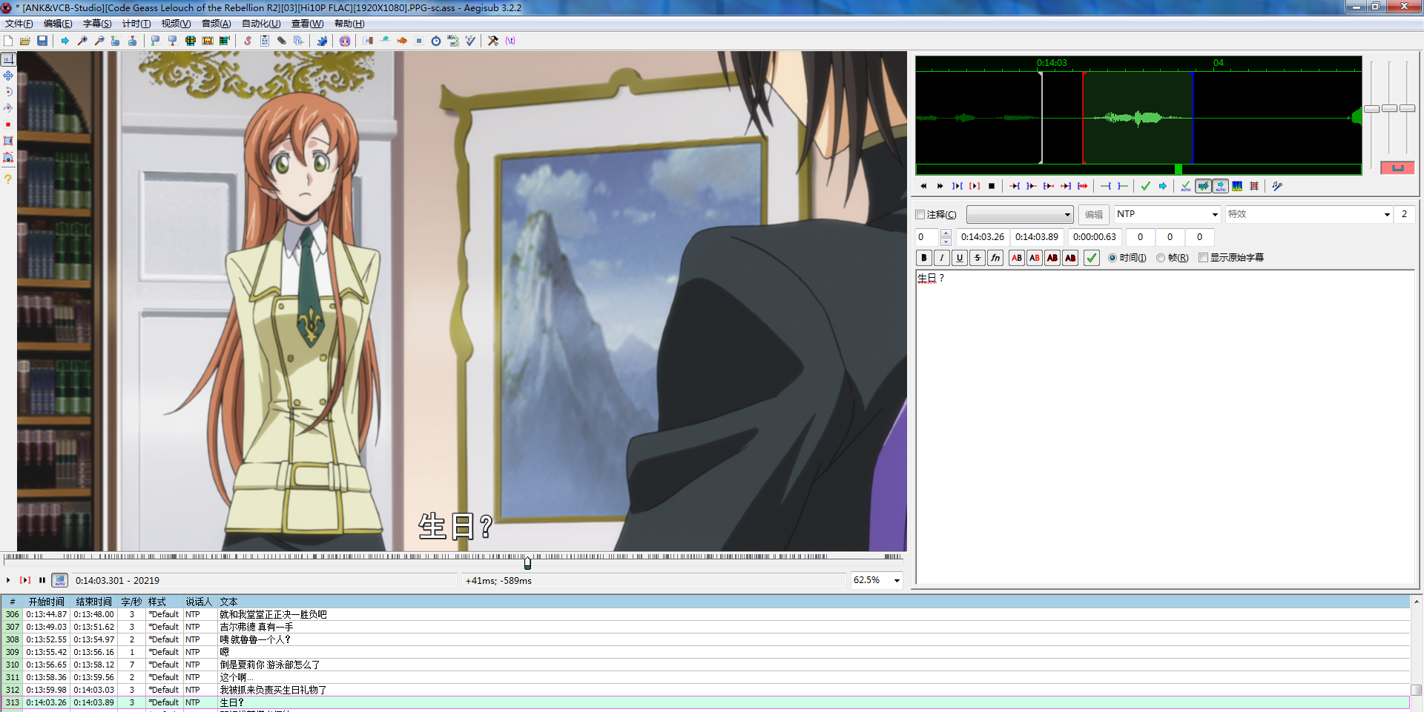The height and width of the screenshot is (712, 1424).
Task: Open the 文件 menu
Action: [19, 24]
